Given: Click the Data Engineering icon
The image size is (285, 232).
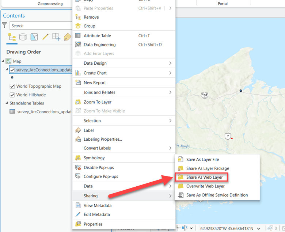Looking at the screenshot, I should click(x=78, y=45).
